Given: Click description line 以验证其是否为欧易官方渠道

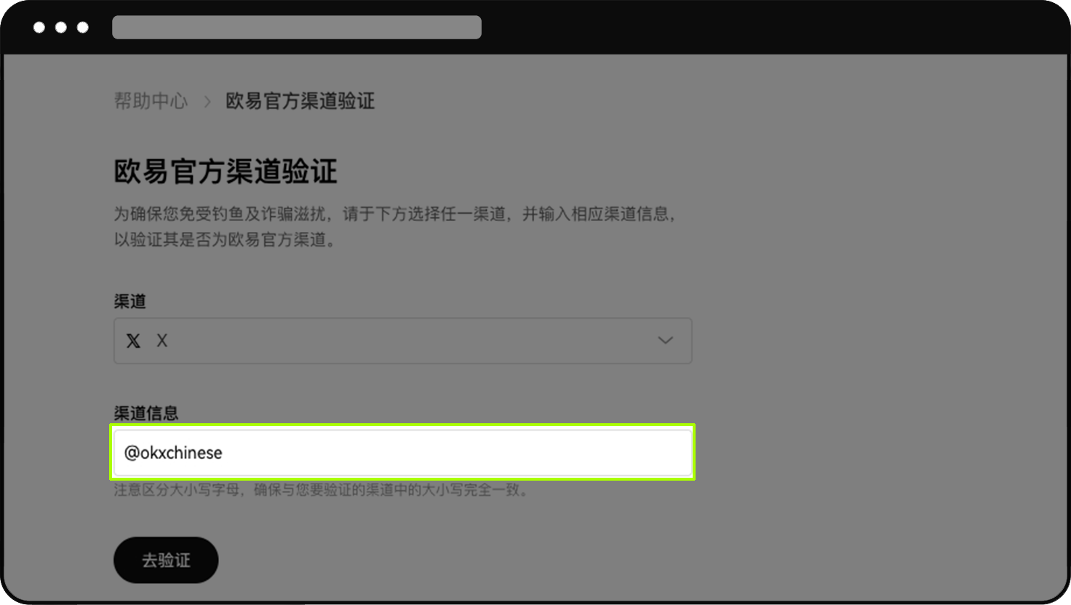Looking at the screenshot, I should tap(226, 239).
